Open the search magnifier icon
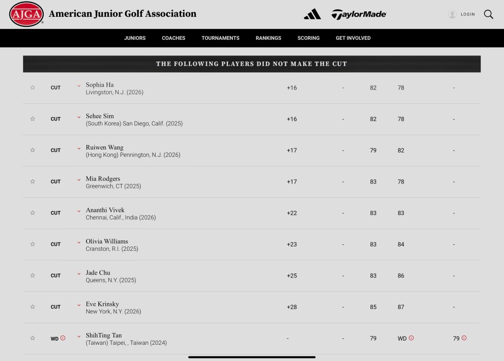The height and width of the screenshot is (361, 504). click(488, 14)
